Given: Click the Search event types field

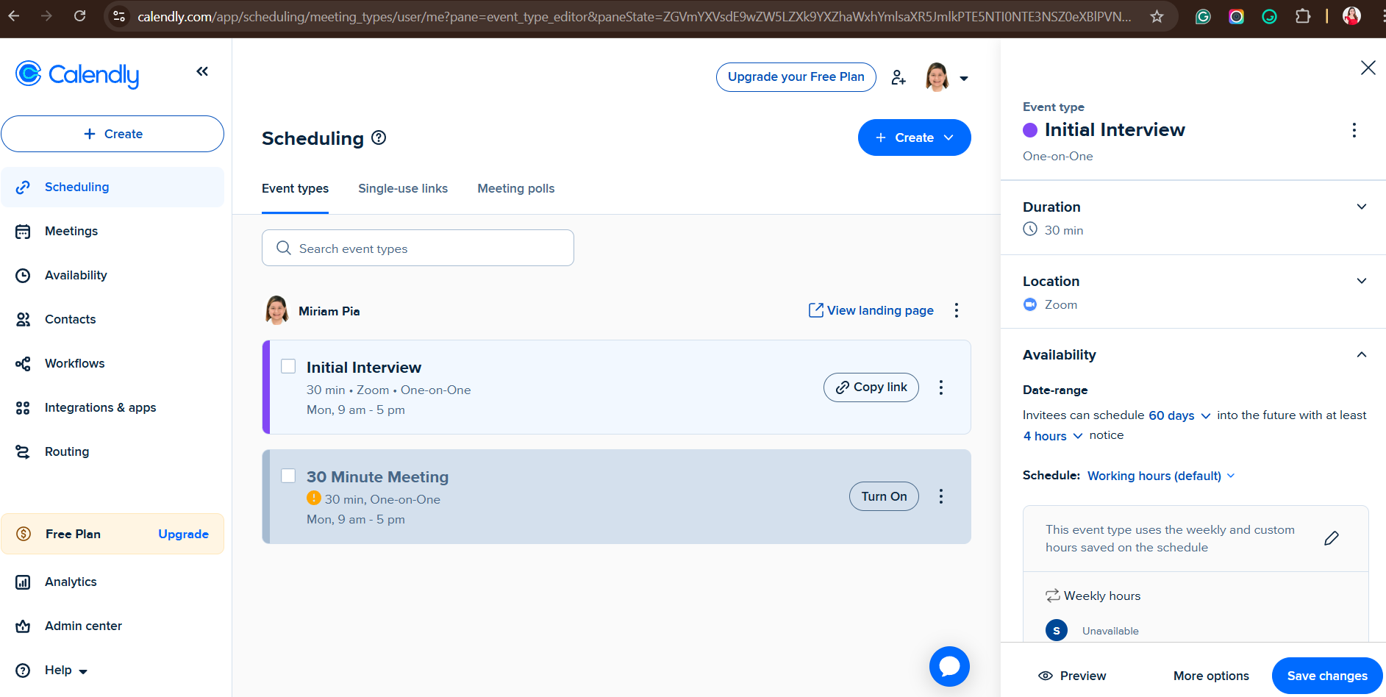Looking at the screenshot, I should (418, 248).
